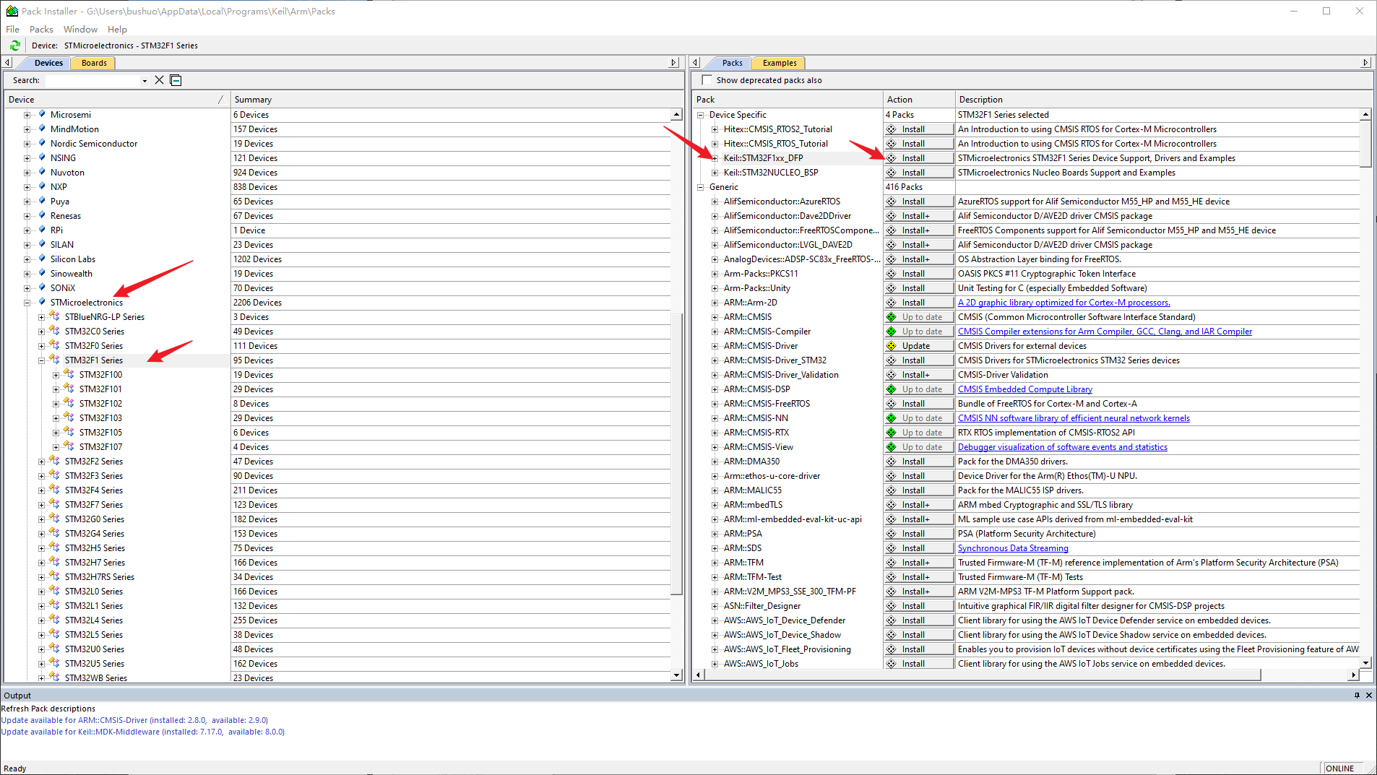The image size is (1377, 775).
Task: Click left-arrow icon of Devices pane
Action: pyautogui.click(x=8, y=63)
